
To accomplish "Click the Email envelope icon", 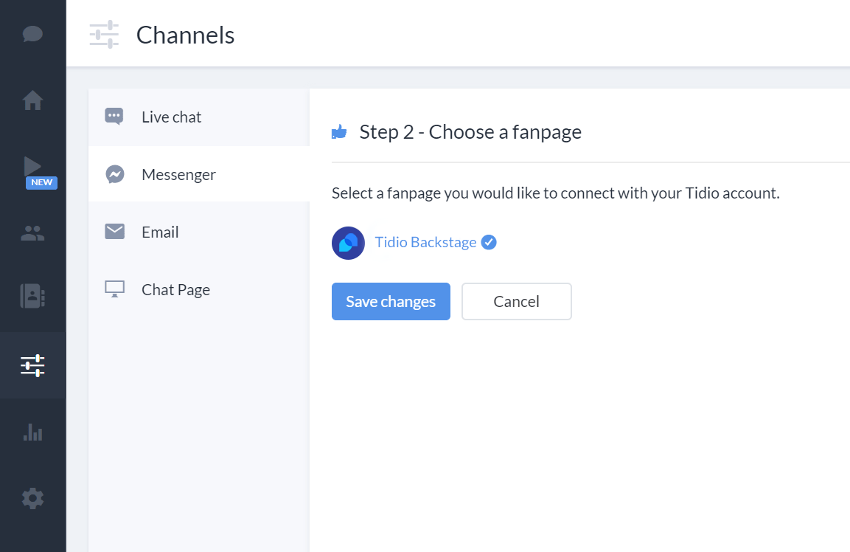I will pyautogui.click(x=114, y=231).
